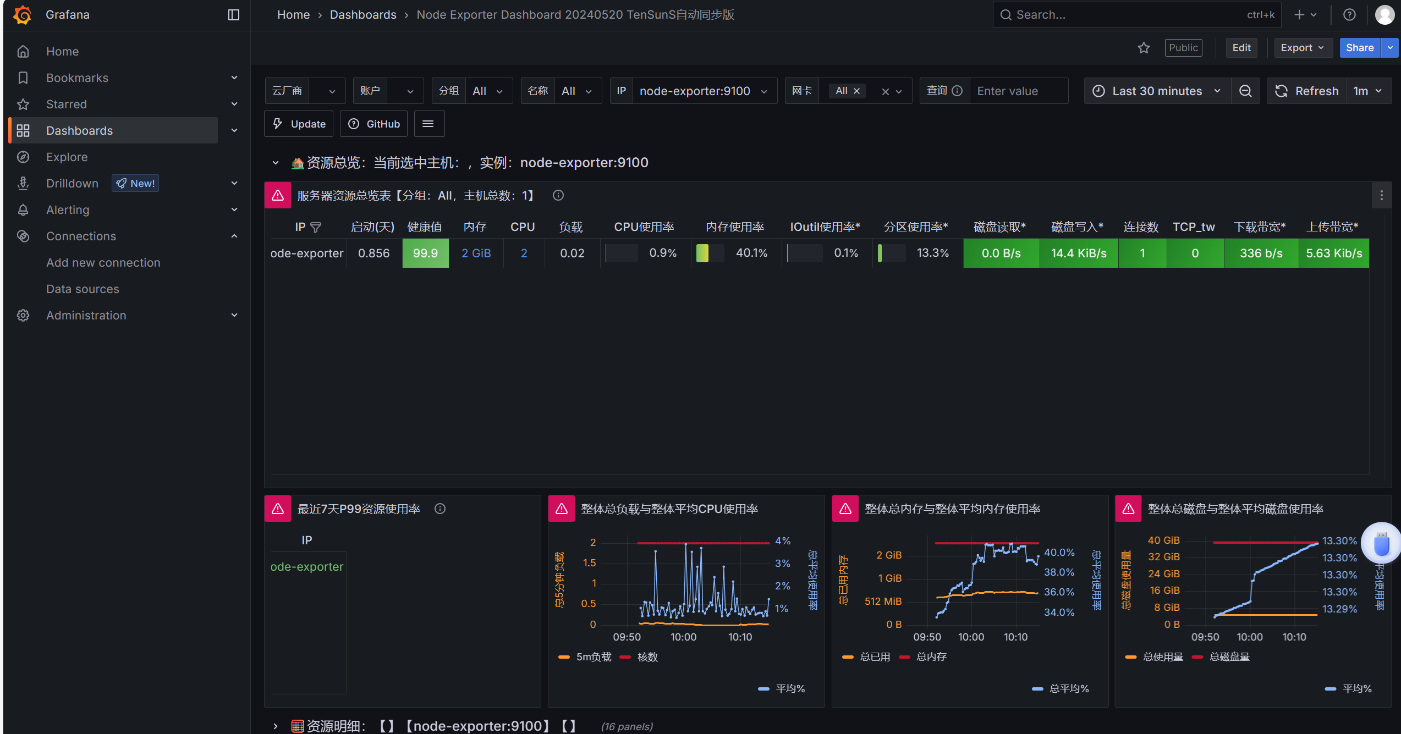Open Explore in the sidebar
The width and height of the screenshot is (1401, 734).
[67, 157]
